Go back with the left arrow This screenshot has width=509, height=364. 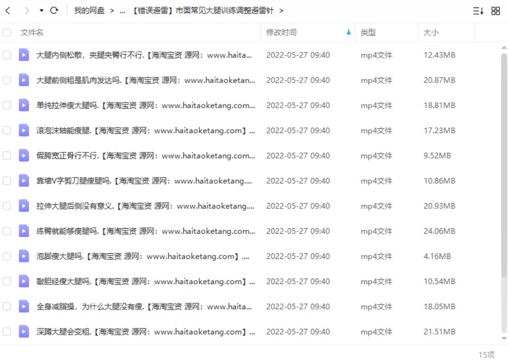coord(8,11)
